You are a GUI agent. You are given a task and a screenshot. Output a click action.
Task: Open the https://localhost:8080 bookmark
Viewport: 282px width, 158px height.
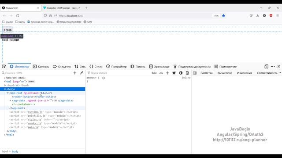[69, 22]
